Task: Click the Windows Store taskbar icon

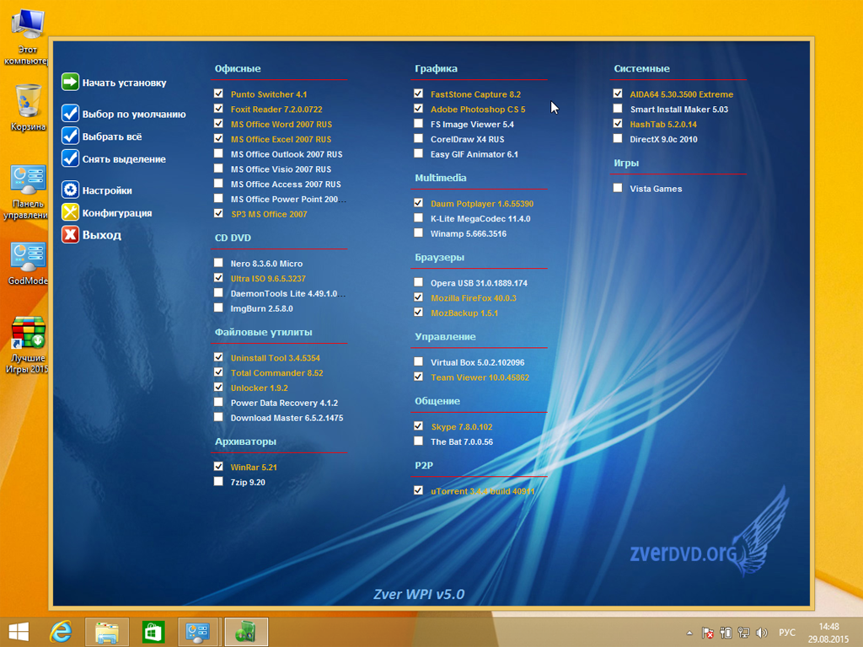Action: tap(153, 632)
